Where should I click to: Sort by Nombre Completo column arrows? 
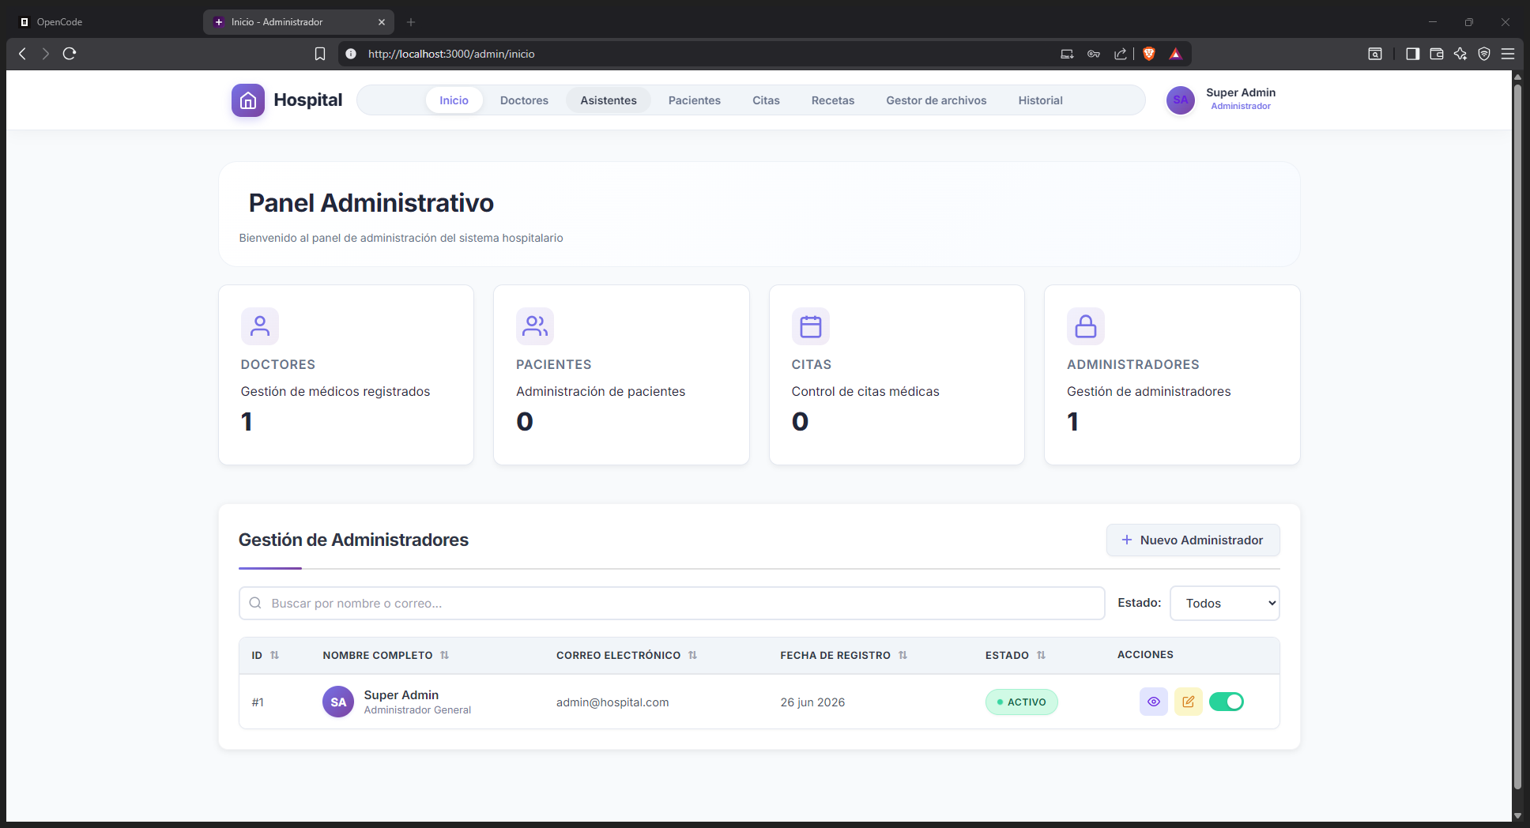(445, 655)
